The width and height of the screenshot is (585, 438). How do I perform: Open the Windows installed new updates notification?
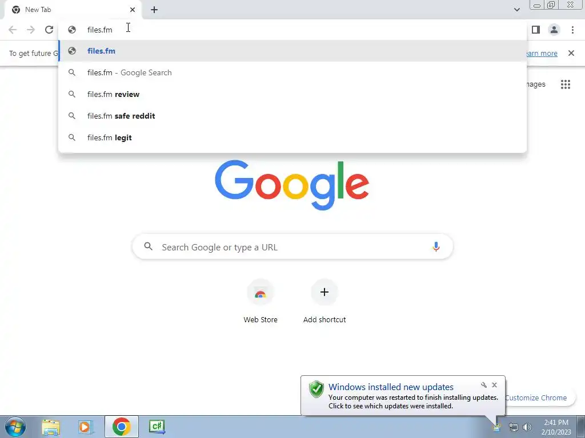403,396
